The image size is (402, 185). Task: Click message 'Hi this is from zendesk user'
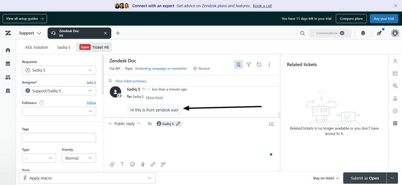[154, 110]
